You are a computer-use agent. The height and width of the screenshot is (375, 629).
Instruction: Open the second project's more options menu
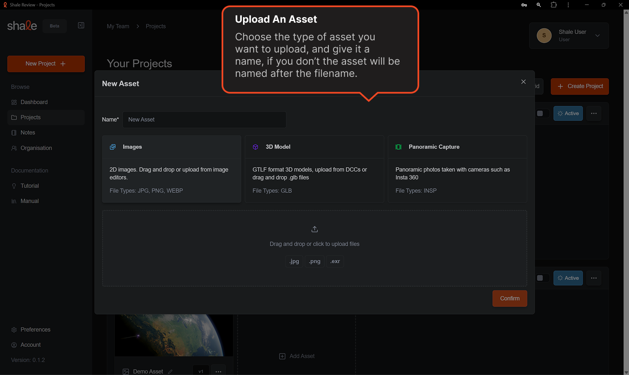pos(594,278)
